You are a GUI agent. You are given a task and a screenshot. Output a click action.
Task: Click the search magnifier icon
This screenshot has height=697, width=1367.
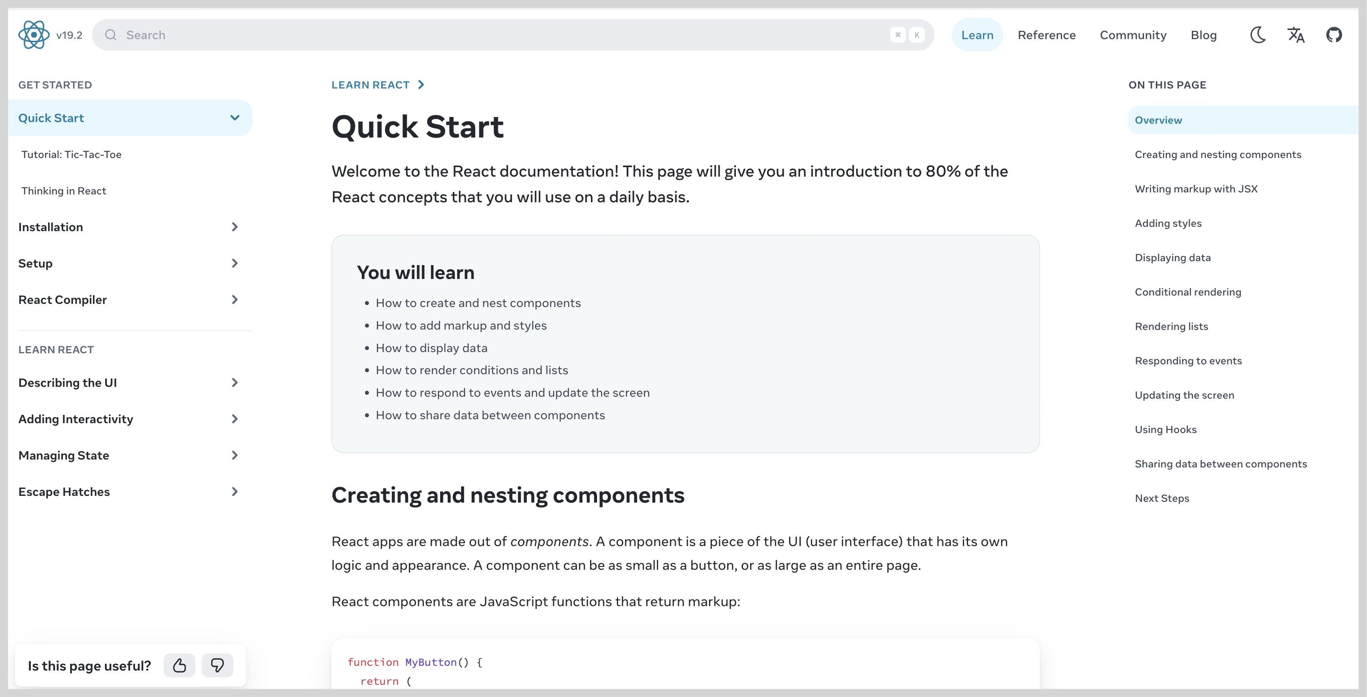coord(111,34)
